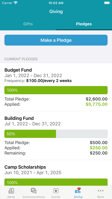The height and width of the screenshot is (199, 112).
Task: Tap the Camp Scholarships 100% progress bar
Action: pyautogui.click(x=56, y=182)
